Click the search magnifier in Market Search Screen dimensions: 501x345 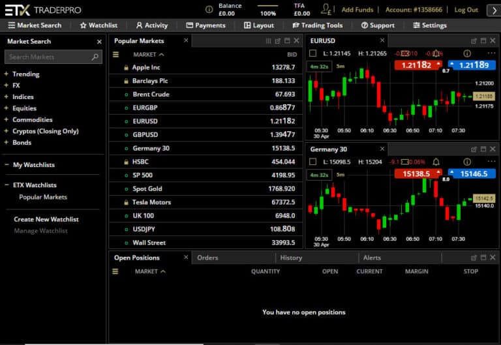[x=95, y=57]
